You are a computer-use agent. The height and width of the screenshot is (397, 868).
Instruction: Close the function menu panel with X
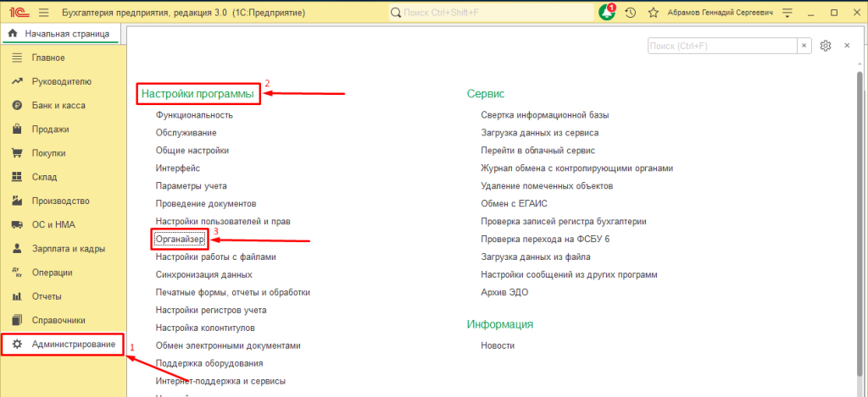(x=847, y=46)
